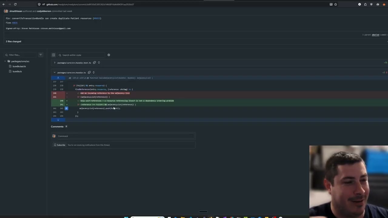Screen dimensions: 388x218
Task: Click the Subscribe button
Action: 59,145
